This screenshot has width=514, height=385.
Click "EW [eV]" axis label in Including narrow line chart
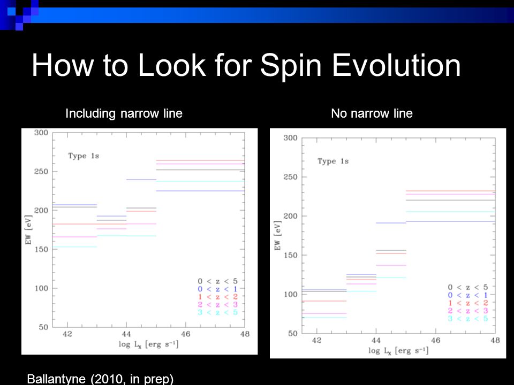[28, 229]
